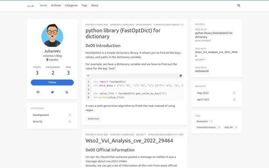Click the Sweden location pin icon
This screenshot has height=168, width=269.
[47, 60]
